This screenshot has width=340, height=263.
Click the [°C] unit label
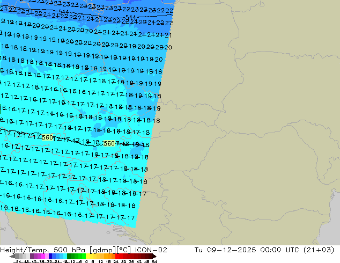tap(124, 250)
